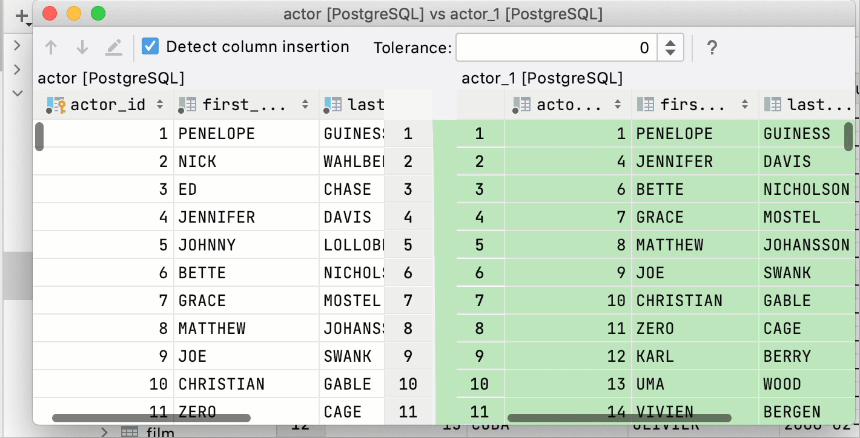Open help via question mark button
Screen dimensions: 860x438
pyautogui.click(x=712, y=47)
